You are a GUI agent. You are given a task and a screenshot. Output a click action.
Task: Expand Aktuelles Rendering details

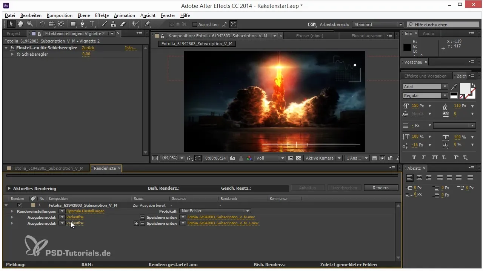click(9, 188)
